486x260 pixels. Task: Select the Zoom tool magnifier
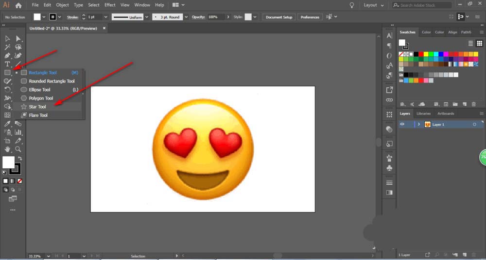click(18, 149)
